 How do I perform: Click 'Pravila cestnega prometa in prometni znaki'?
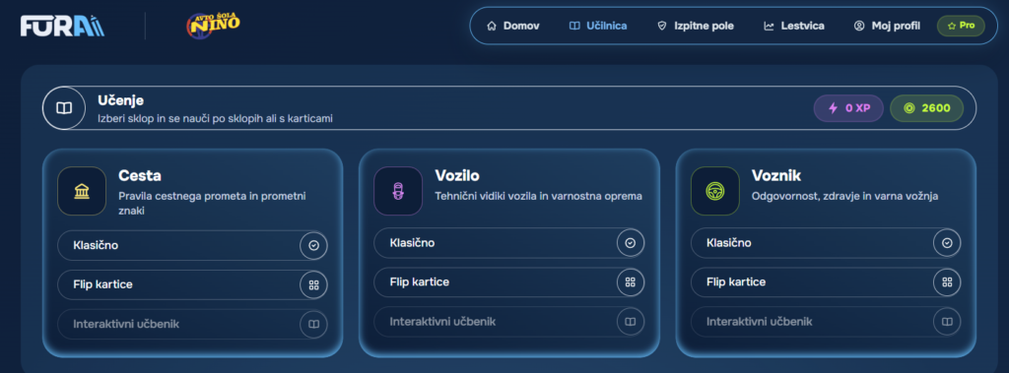(x=212, y=203)
